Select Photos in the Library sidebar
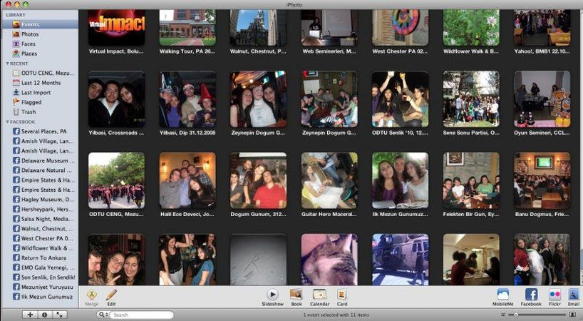The image size is (583, 321). [29, 34]
